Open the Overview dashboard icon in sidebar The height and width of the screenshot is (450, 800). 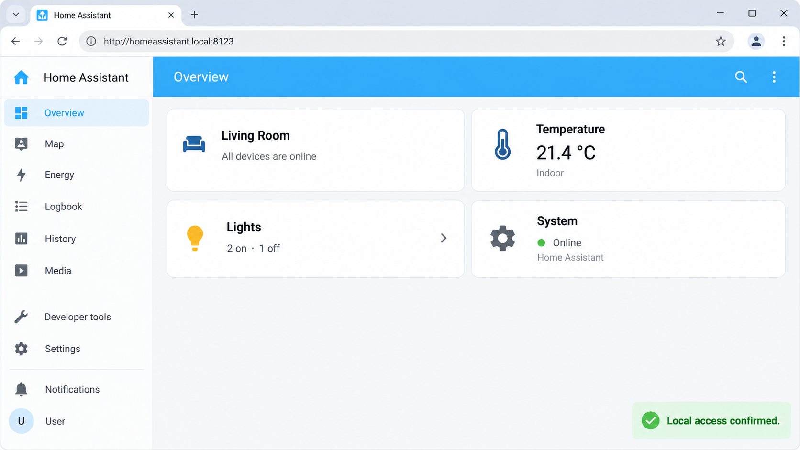21,113
